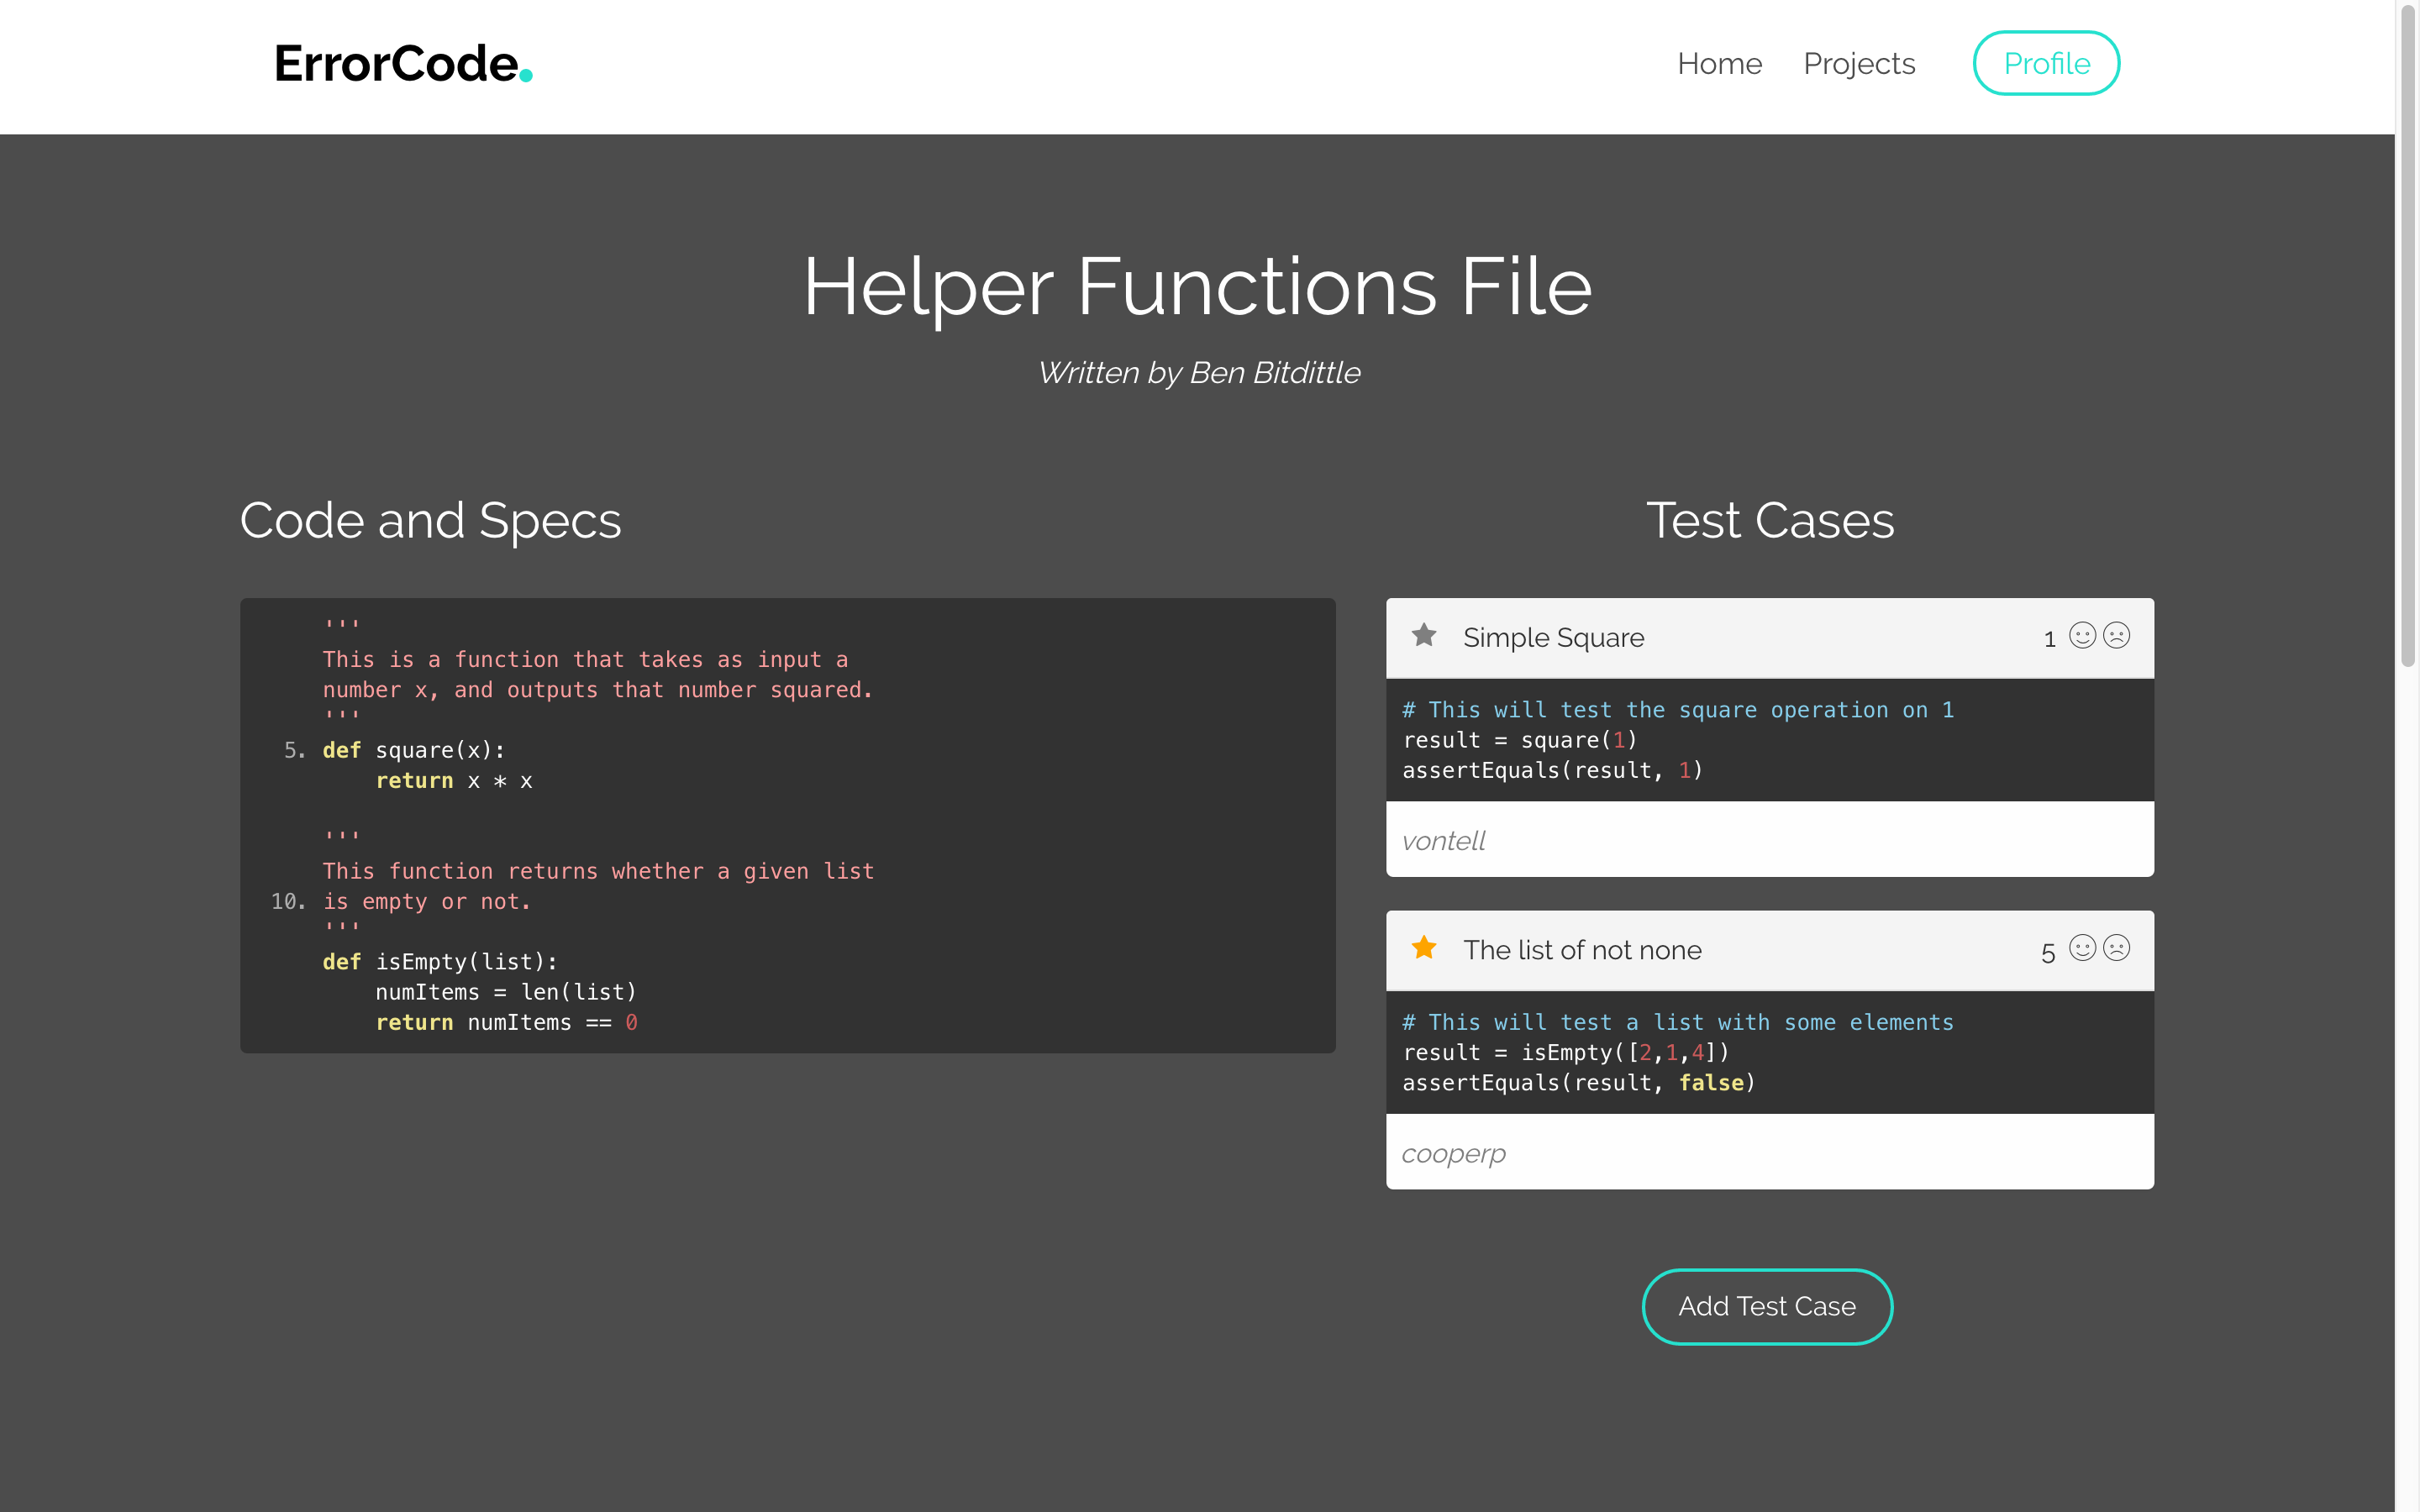2420x1512 pixels.
Task: Click sad face on Simple Square
Action: point(2116,636)
